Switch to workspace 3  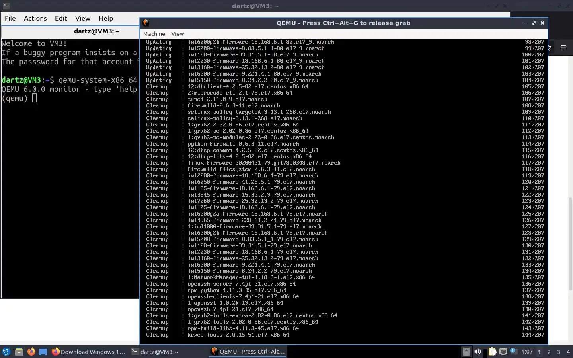coord(559,352)
